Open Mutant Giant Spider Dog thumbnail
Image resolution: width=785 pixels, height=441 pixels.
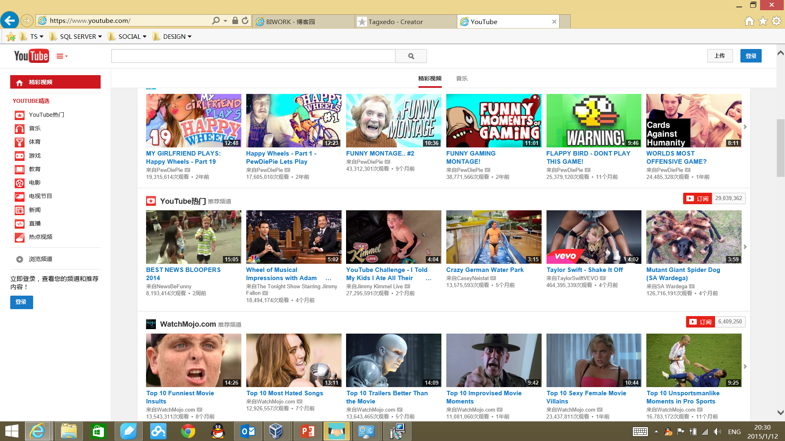[x=693, y=237]
